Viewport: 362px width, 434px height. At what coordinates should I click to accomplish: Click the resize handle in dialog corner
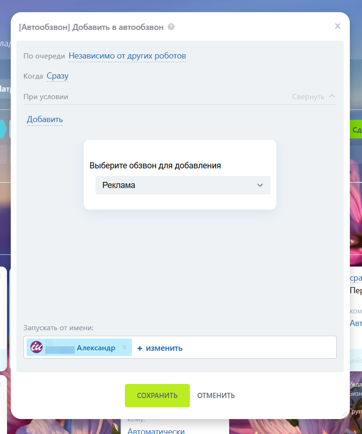345,413
